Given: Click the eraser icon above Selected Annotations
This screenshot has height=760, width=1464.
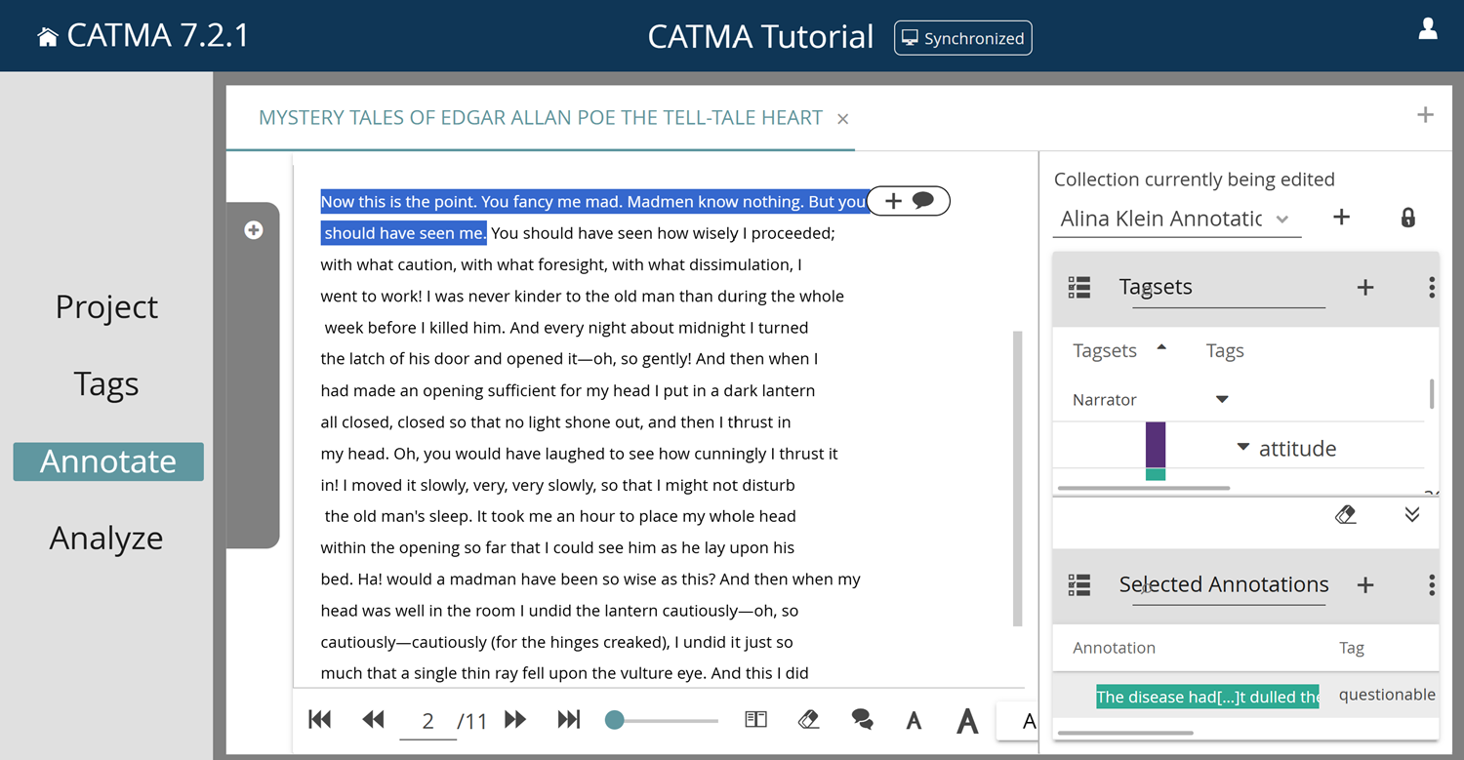Looking at the screenshot, I should pyautogui.click(x=1346, y=514).
